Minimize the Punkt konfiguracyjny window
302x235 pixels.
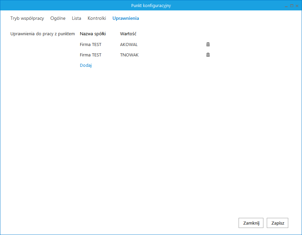[x=286, y=6]
